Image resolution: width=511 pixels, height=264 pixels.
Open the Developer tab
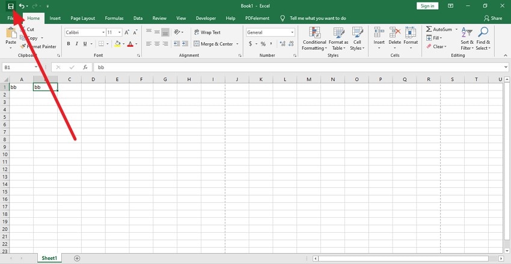(x=206, y=18)
